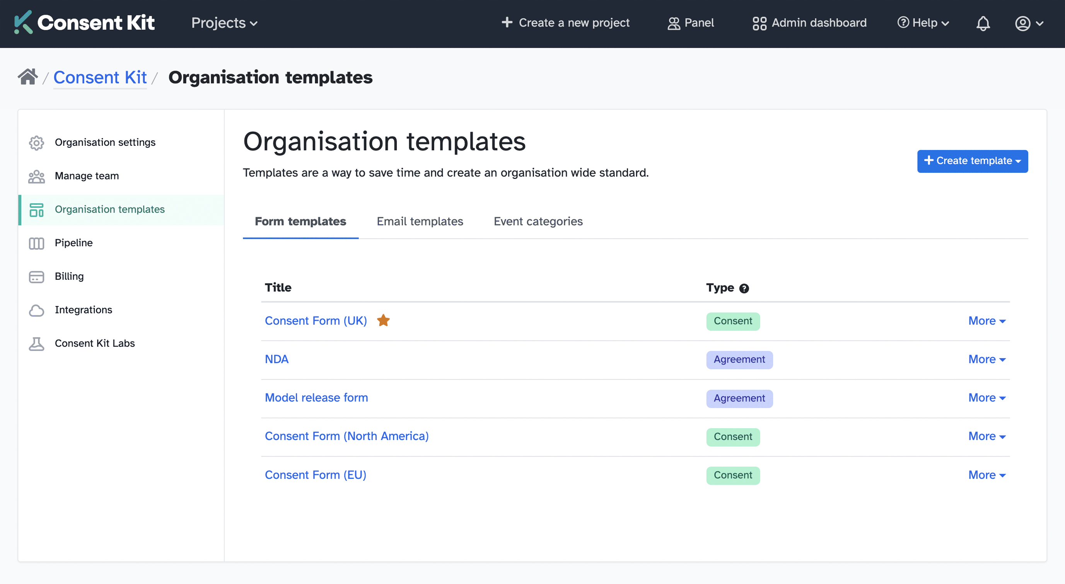
Task: Switch to the Email templates tab
Action: click(x=420, y=221)
